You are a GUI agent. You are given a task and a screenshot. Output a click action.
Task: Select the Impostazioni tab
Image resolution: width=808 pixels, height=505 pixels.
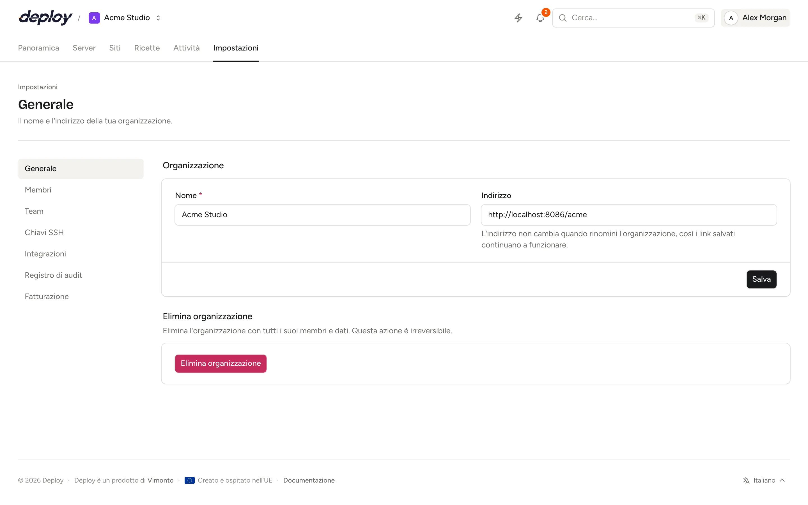(x=236, y=48)
